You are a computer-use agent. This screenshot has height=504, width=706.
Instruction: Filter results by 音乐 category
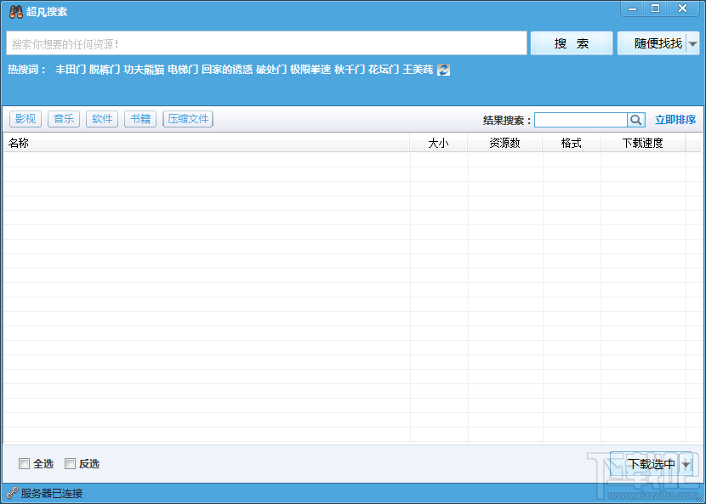(x=64, y=119)
